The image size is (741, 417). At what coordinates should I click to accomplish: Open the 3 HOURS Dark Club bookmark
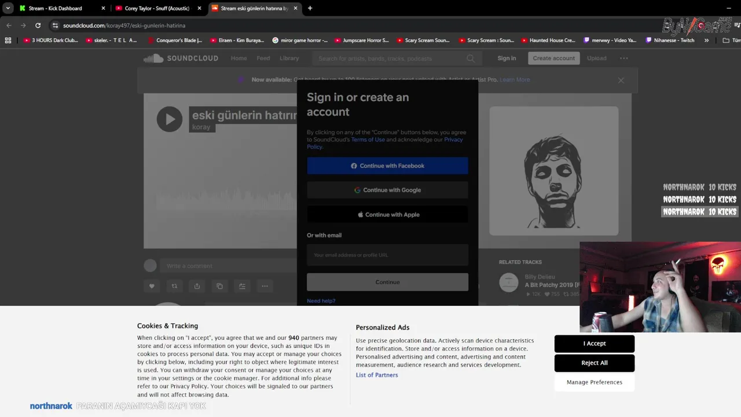[51, 41]
